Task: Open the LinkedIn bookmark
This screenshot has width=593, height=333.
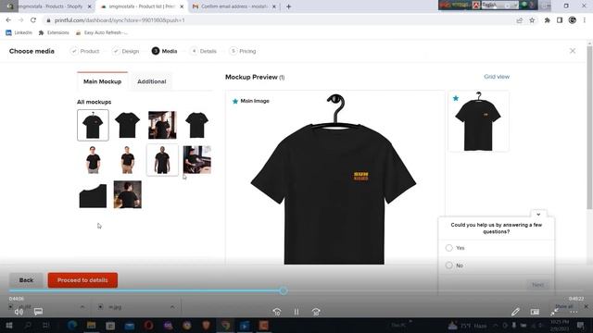Action: 19,33
